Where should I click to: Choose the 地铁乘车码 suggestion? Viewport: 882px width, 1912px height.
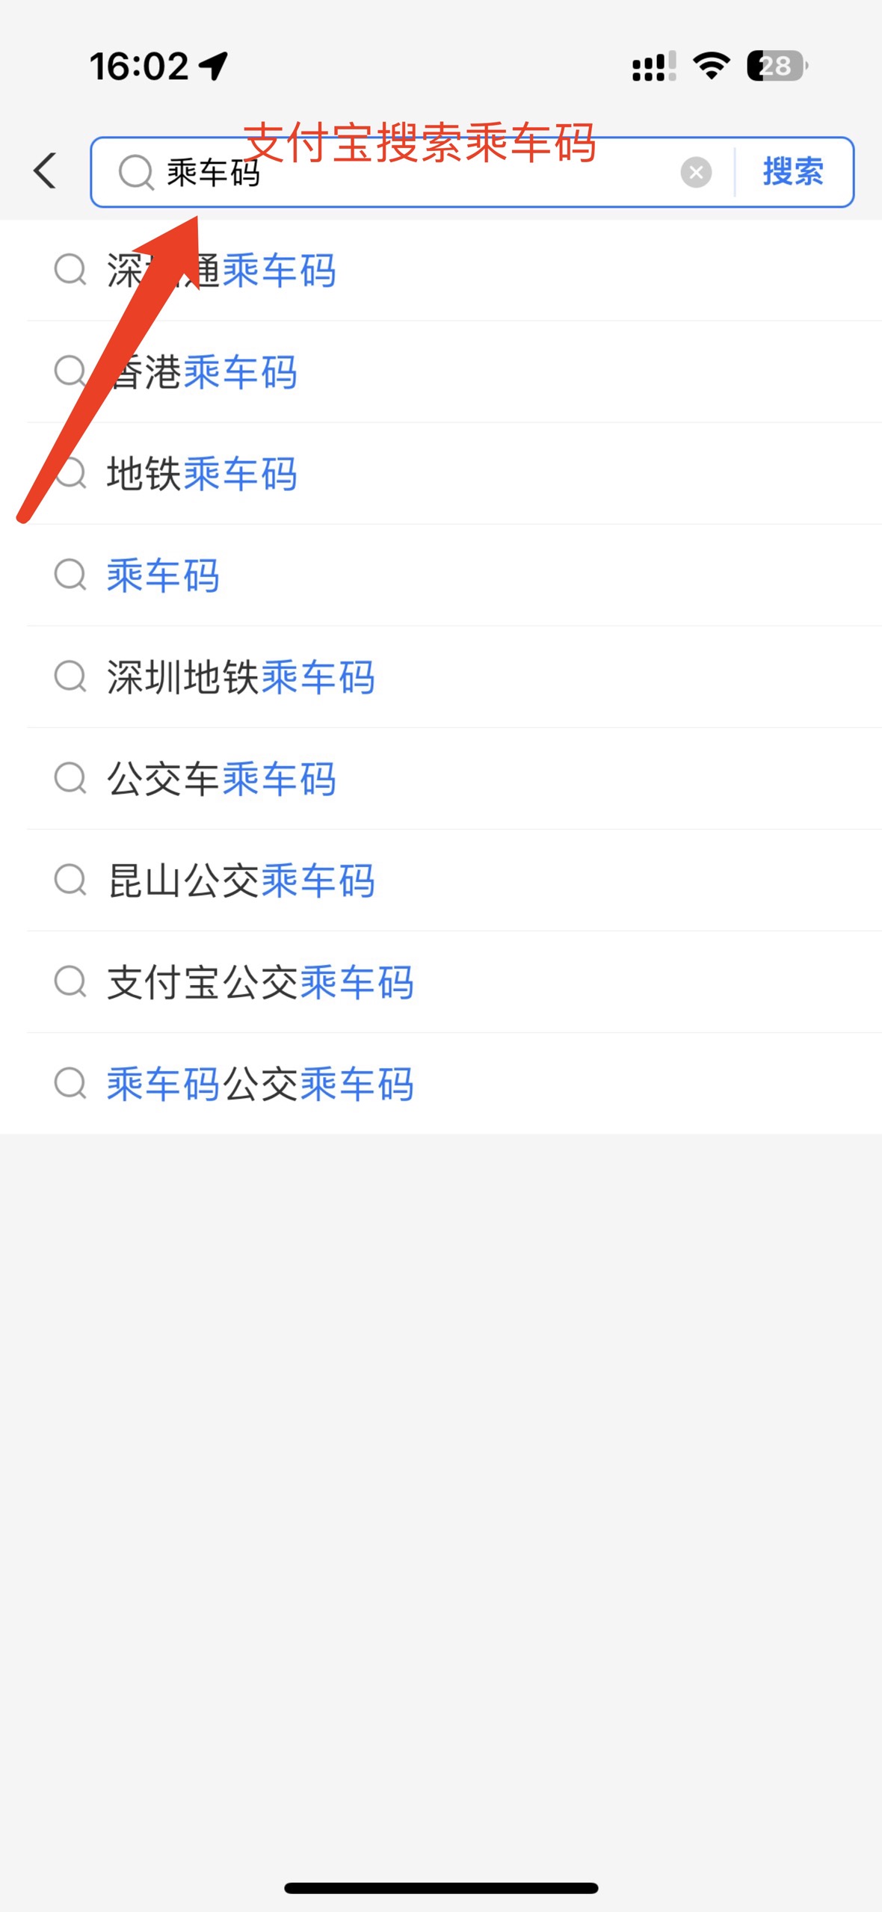pyautogui.click(x=441, y=474)
